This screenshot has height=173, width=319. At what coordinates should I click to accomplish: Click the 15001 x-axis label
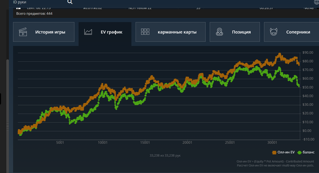tap(145, 143)
